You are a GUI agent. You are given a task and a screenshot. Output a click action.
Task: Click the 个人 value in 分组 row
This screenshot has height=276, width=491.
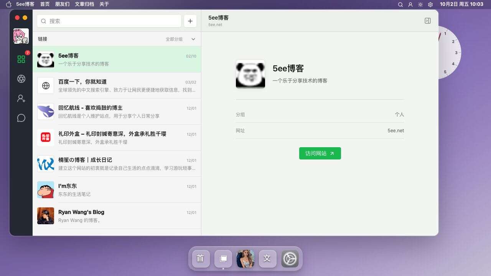pyautogui.click(x=399, y=115)
